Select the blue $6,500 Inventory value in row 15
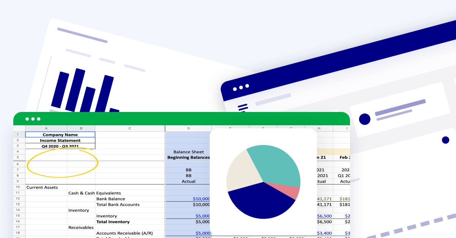 tap(324, 216)
